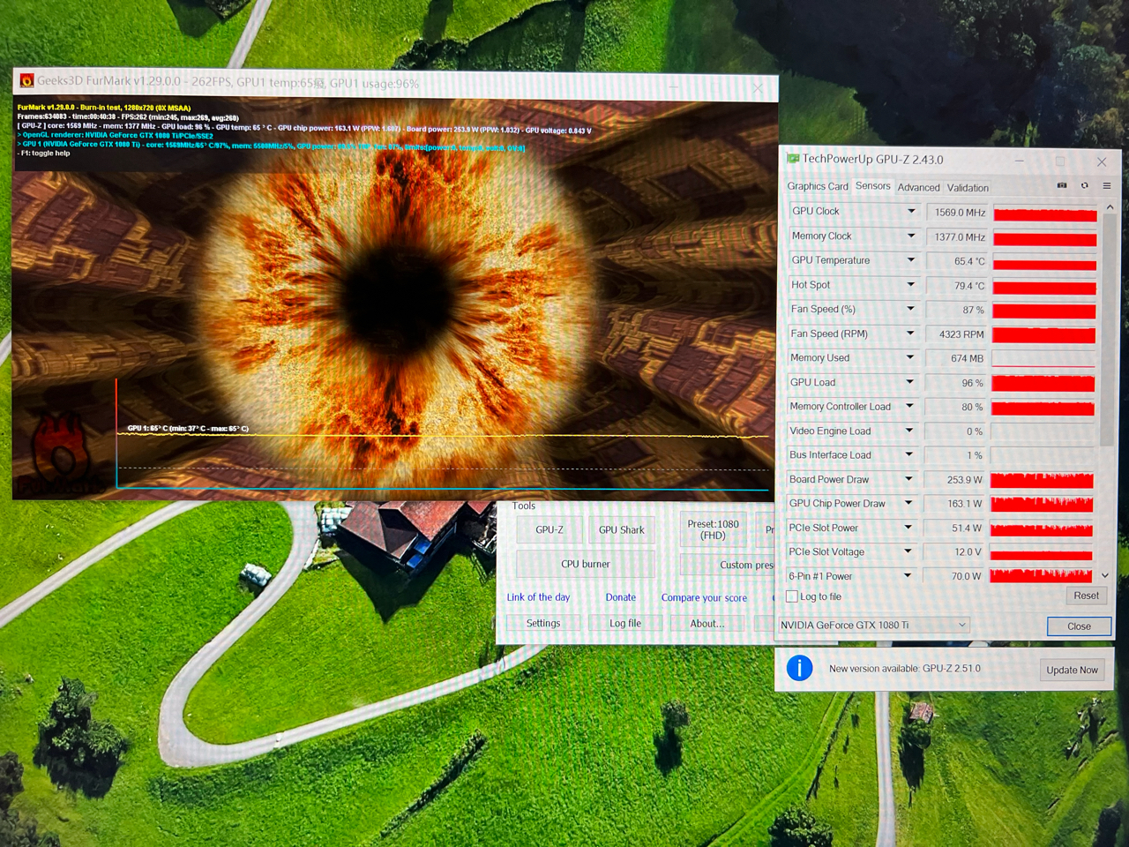Click the GPU-Z screenshot camera icon
Image resolution: width=1129 pixels, height=847 pixels.
[1062, 185]
